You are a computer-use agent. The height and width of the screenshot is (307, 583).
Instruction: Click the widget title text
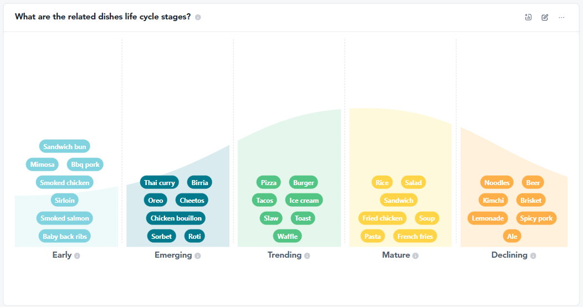pos(103,17)
